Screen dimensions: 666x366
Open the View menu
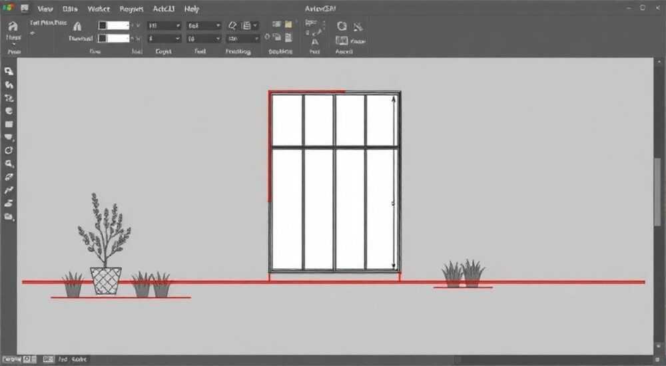pyautogui.click(x=45, y=9)
